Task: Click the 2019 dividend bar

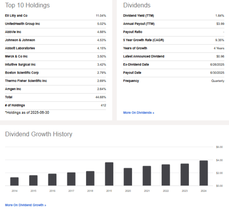Action: coord(109,174)
